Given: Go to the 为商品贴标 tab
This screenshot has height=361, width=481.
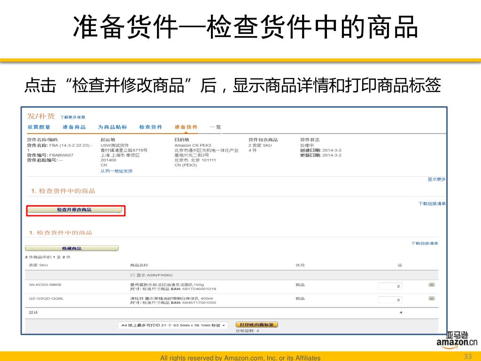Looking at the screenshot, I should [x=112, y=127].
